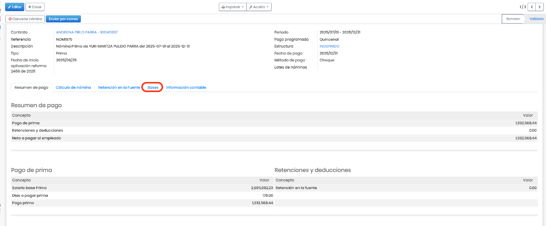Open the Cálculo de nómina tab
This screenshot has height=226, width=546.
point(73,87)
